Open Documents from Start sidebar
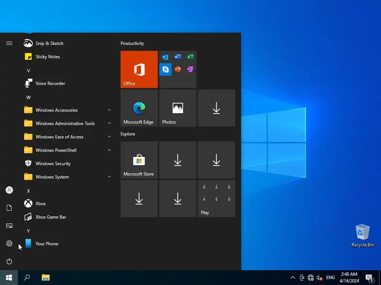381x285 pixels. [9, 208]
